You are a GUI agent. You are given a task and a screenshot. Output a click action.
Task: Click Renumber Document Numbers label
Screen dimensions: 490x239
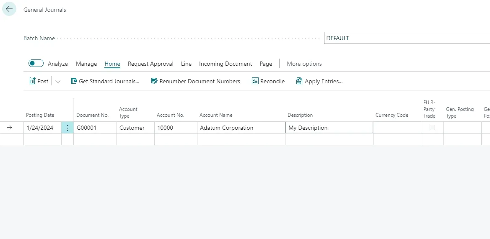200,81
